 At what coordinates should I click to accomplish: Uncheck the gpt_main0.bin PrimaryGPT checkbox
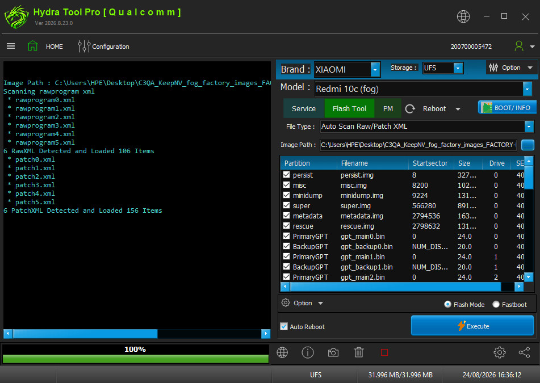286,235
